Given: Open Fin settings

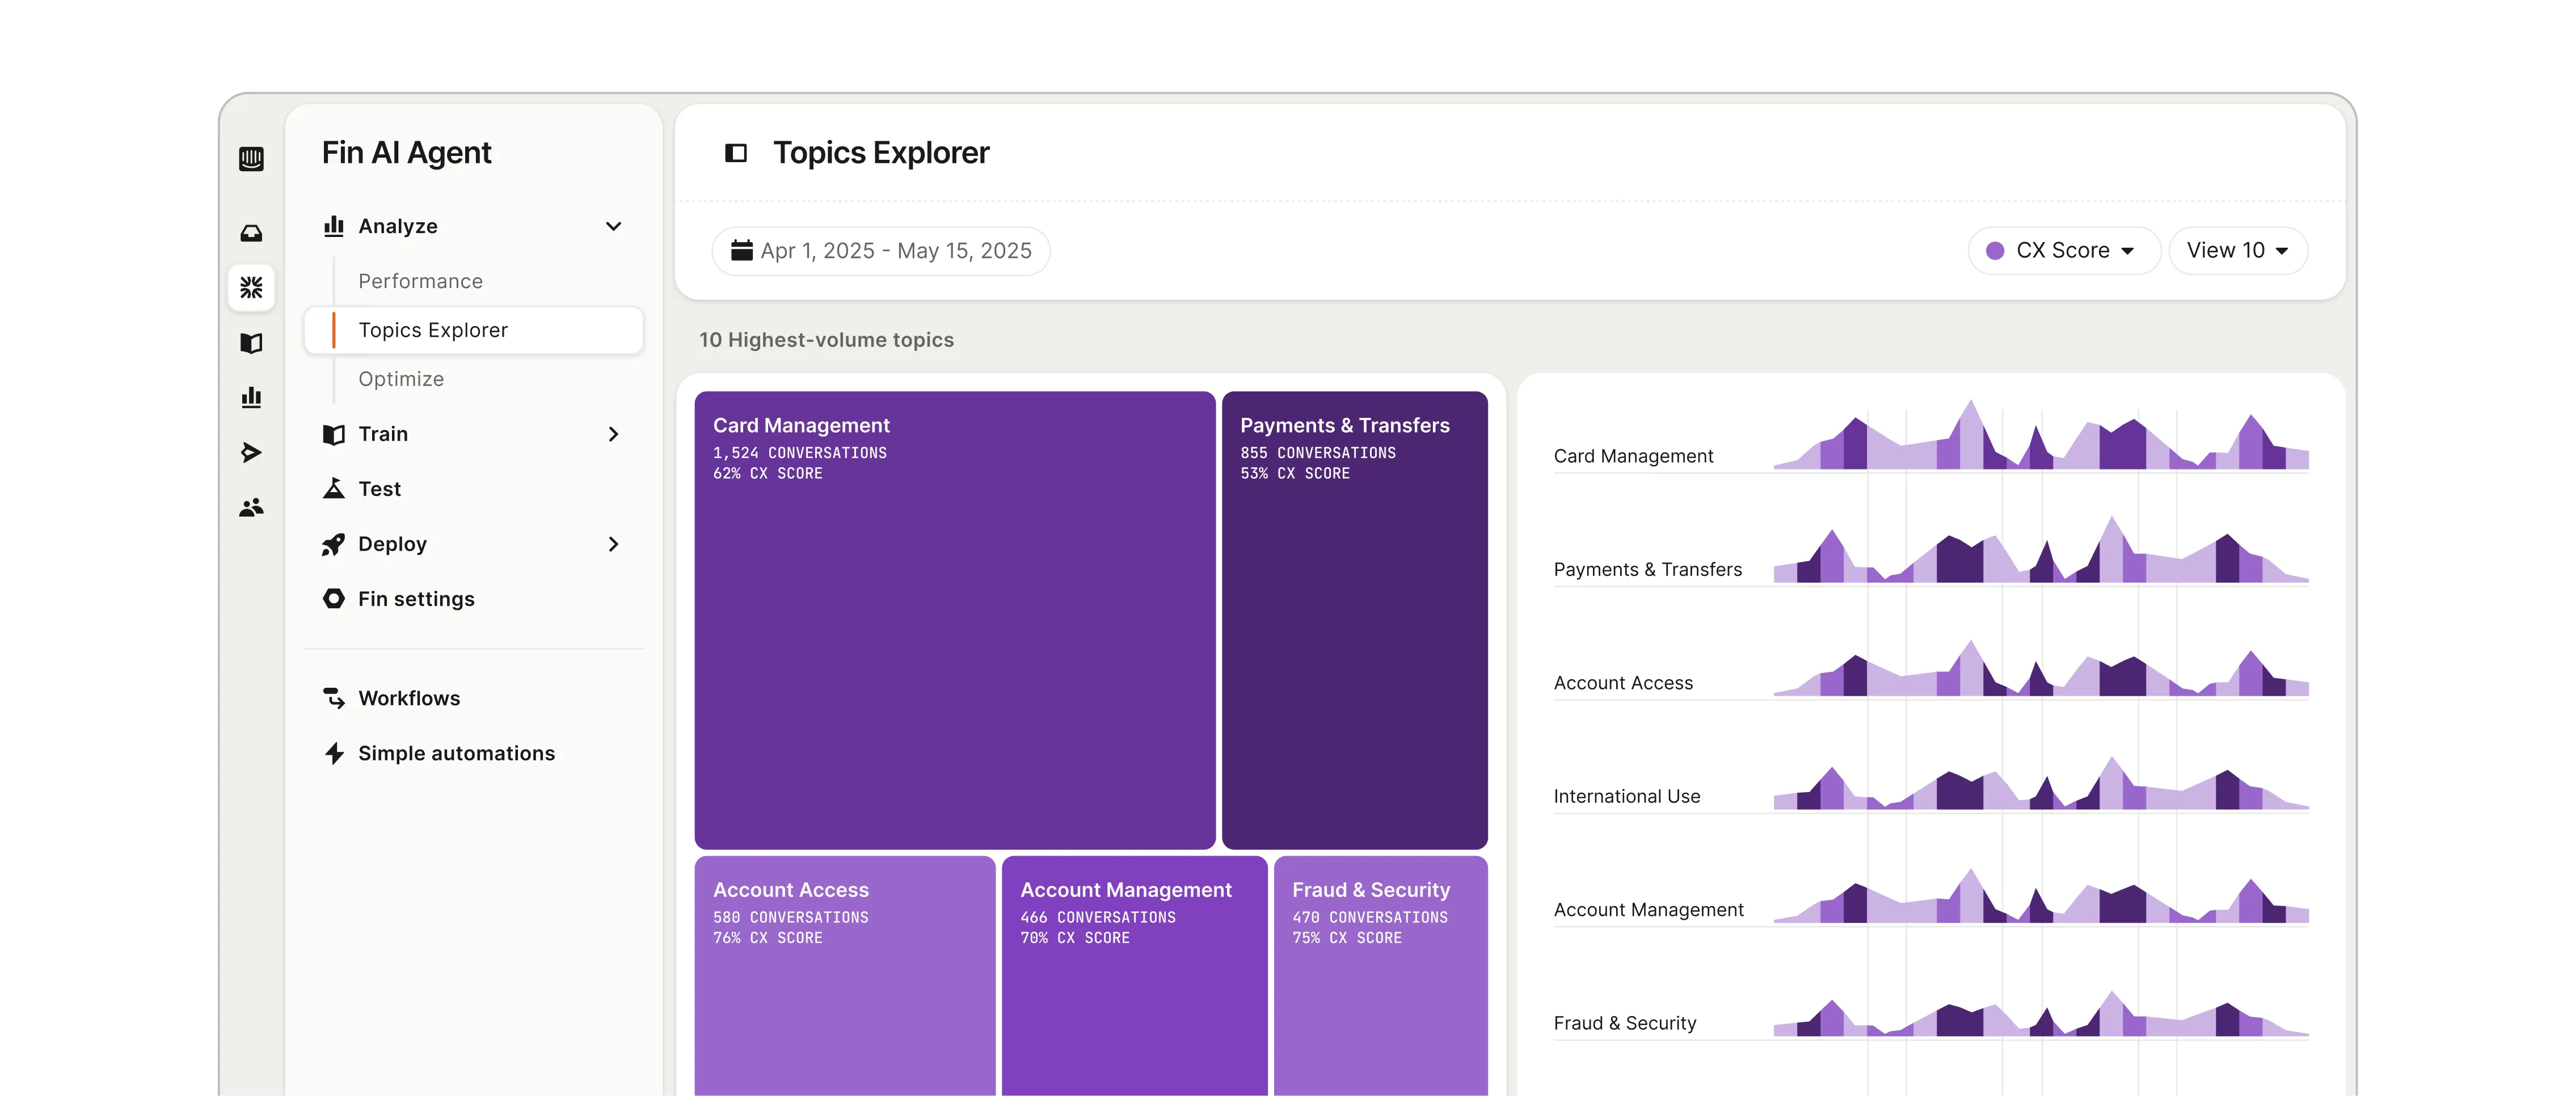Looking at the screenshot, I should point(416,598).
